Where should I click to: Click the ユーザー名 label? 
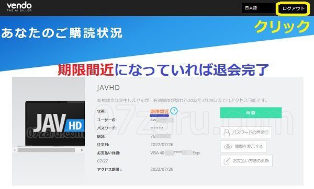tap(107, 120)
